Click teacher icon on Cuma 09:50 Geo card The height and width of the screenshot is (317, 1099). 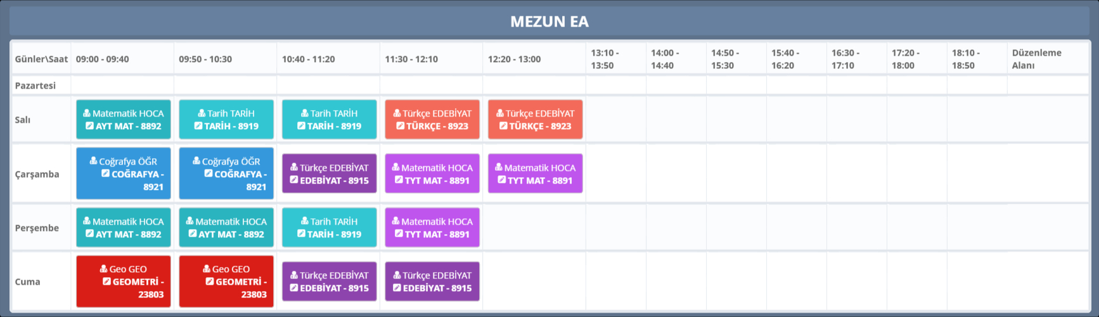pos(206,269)
